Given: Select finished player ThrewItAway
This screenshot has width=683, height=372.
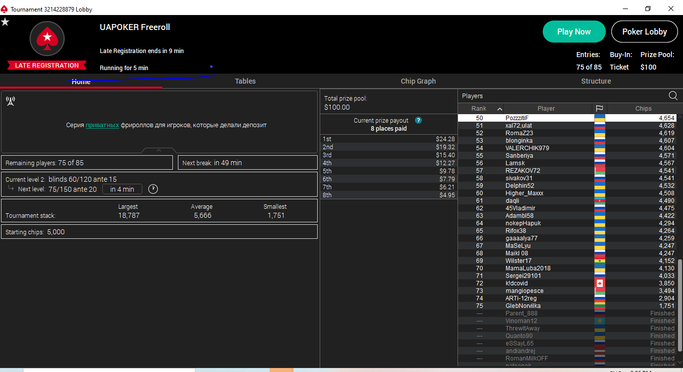Looking at the screenshot, I should (x=567, y=328).
